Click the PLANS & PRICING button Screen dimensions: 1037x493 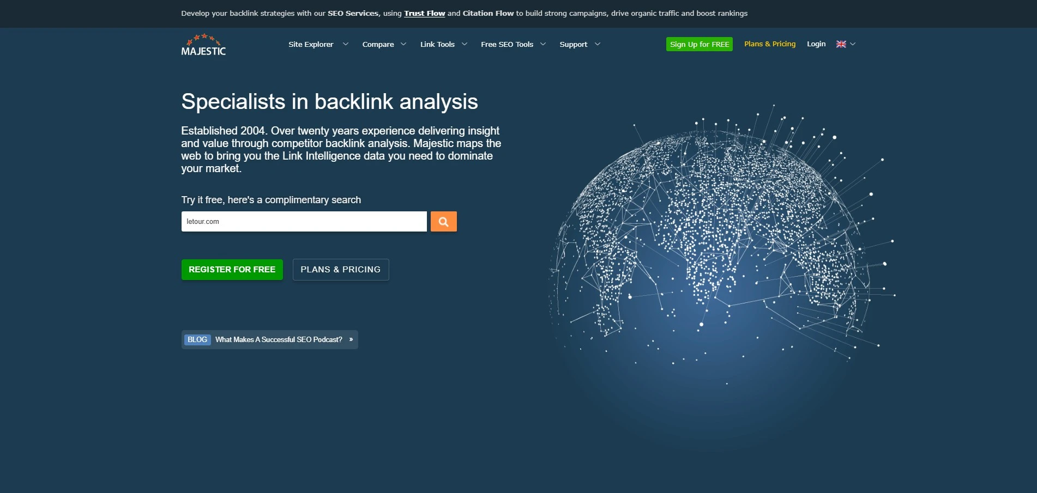point(341,270)
